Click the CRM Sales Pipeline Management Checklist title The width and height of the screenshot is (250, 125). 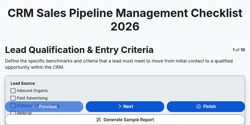point(125,20)
